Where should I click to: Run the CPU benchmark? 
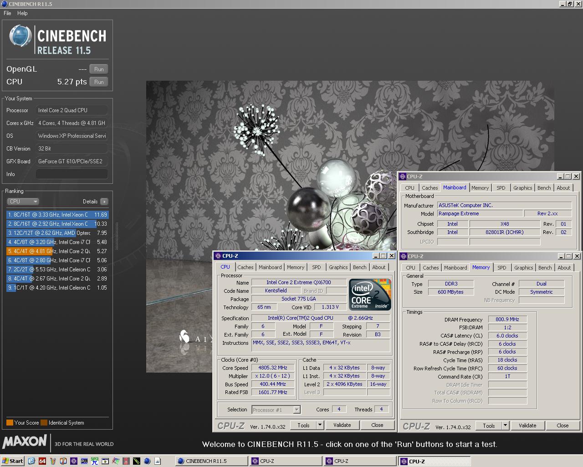[x=99, y=82]
